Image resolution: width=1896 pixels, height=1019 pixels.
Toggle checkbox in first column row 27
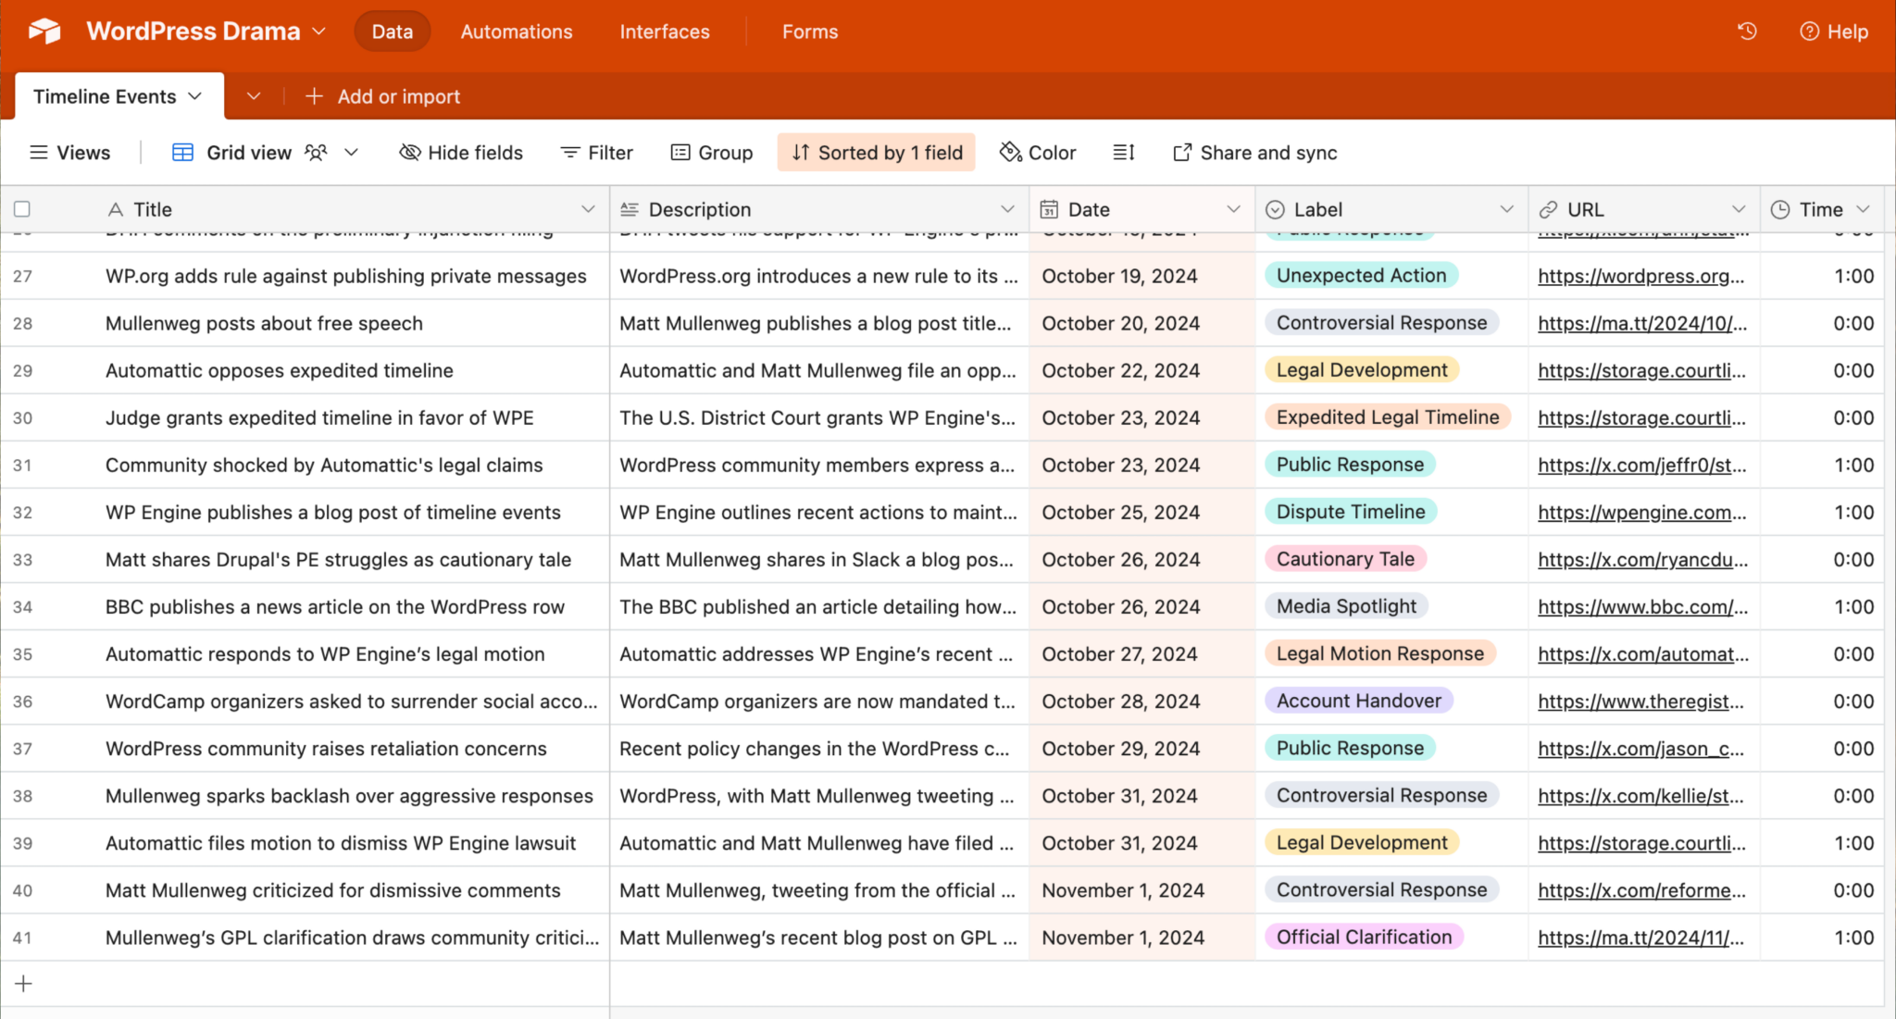pos(25,276)
